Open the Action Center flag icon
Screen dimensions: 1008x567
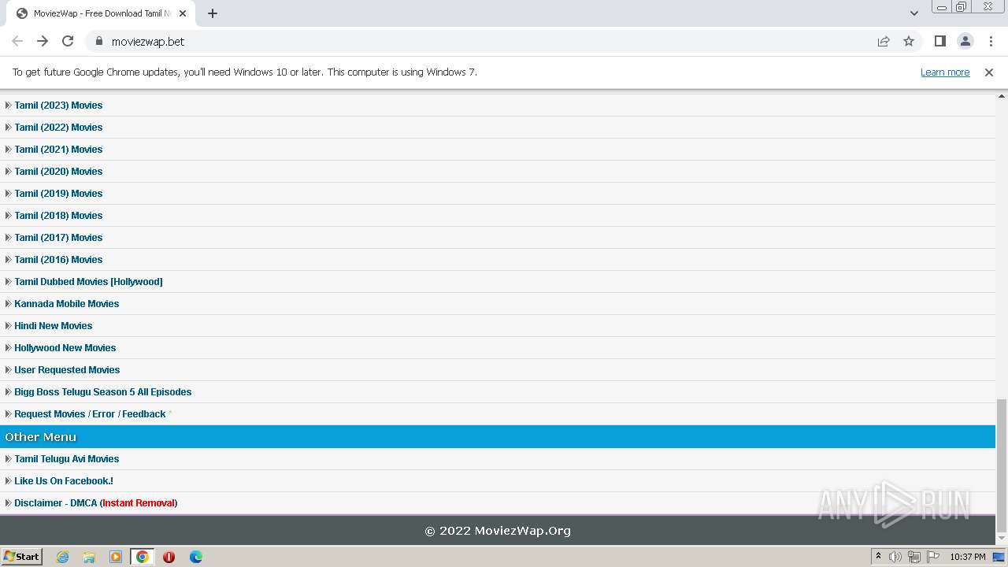[933, 557]
